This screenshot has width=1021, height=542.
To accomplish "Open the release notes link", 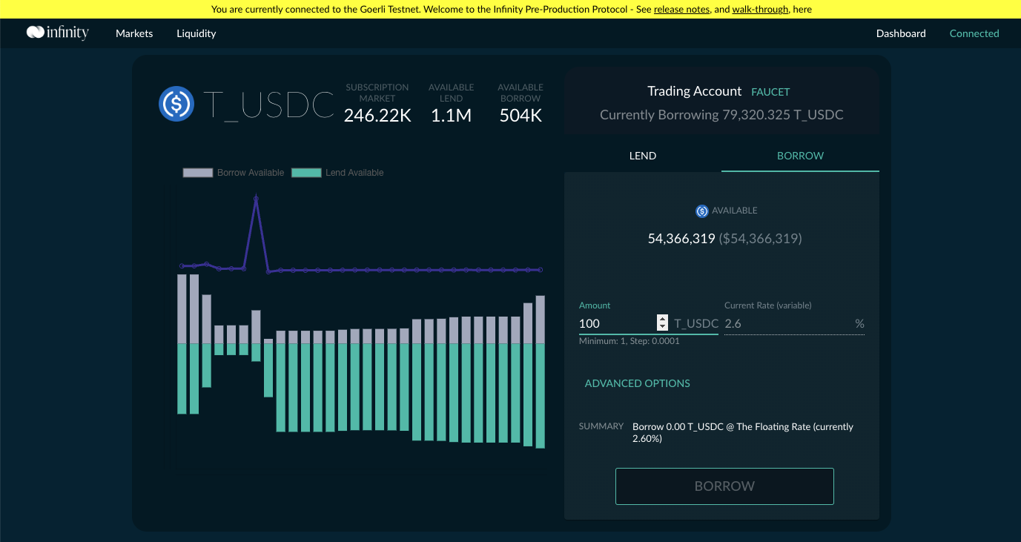I will 681,10.
